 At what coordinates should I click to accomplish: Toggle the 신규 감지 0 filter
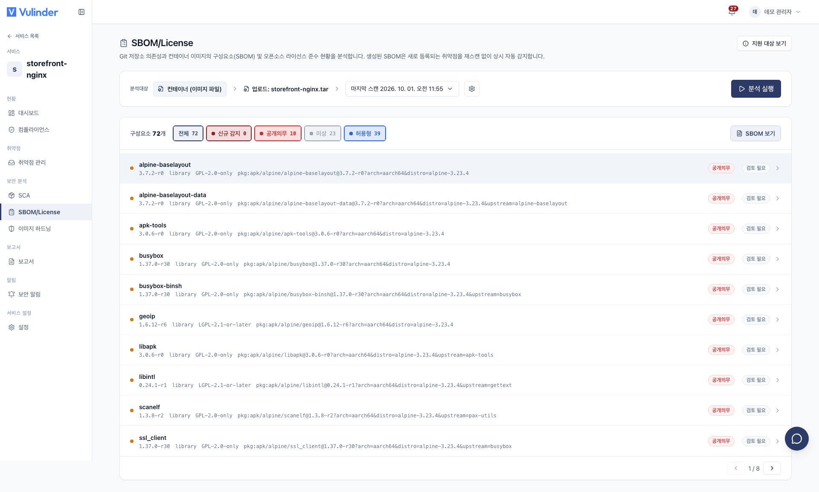229,134
